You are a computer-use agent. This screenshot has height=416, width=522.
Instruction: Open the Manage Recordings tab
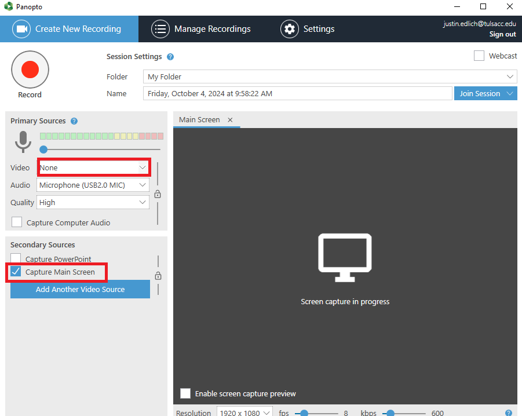tap(201, 29)
